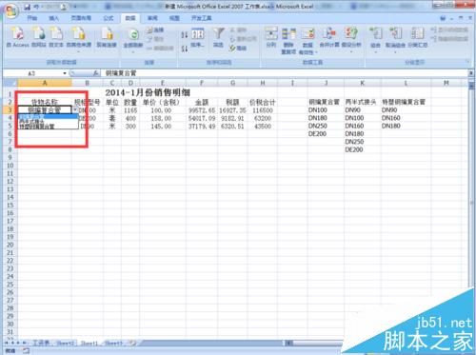Import data From Web (自网站)
This screenshot has width=476, height=355.
point(39,37)
